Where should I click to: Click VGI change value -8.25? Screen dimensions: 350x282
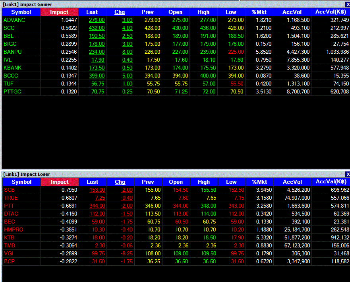[x=127, y=254]
